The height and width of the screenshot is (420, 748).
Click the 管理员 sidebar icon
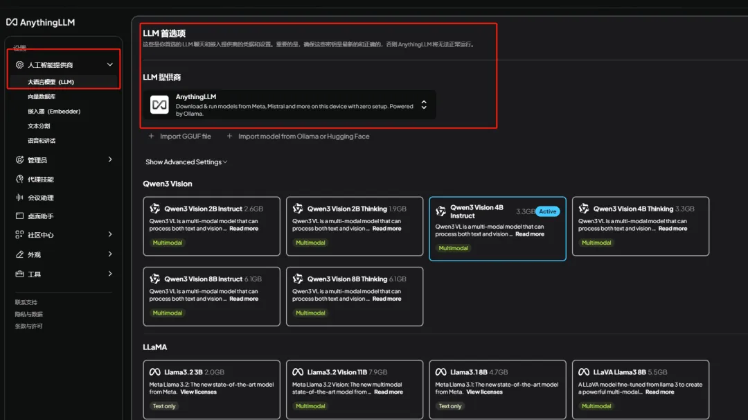coord(19,159)
